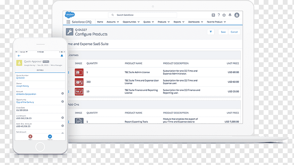Expand the Favorite Product menu chevron
This screenshot has height=165, width=294.
pyautogui.click(x=225, y=22)
